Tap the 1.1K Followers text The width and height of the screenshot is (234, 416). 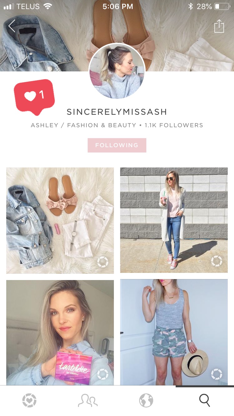pos(174,125)
